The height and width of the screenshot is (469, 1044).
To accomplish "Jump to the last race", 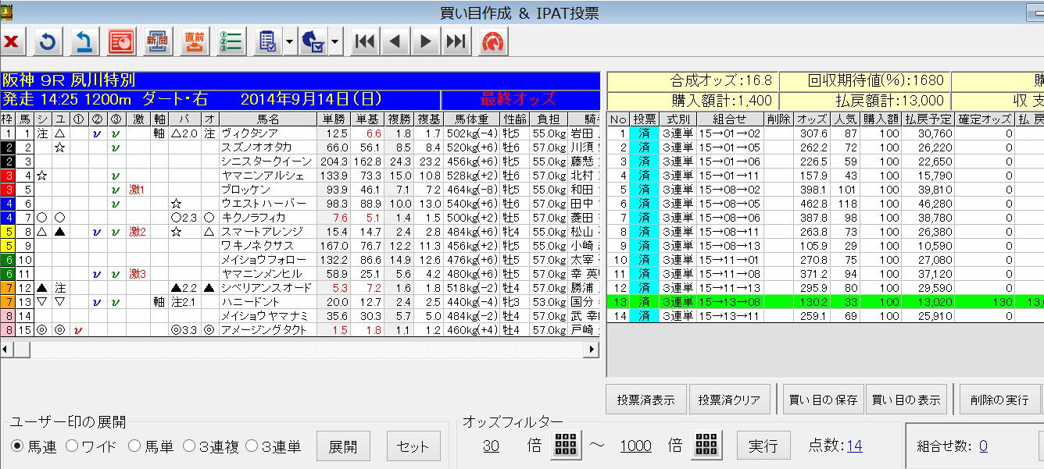I will click(456, 41).
